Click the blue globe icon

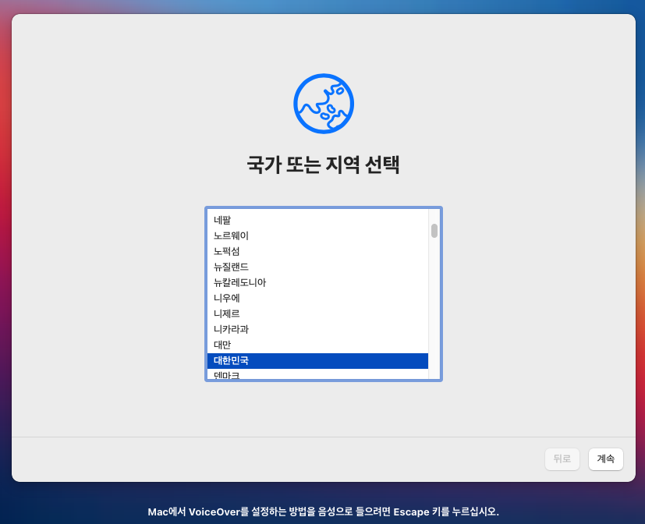pos(324,104)
